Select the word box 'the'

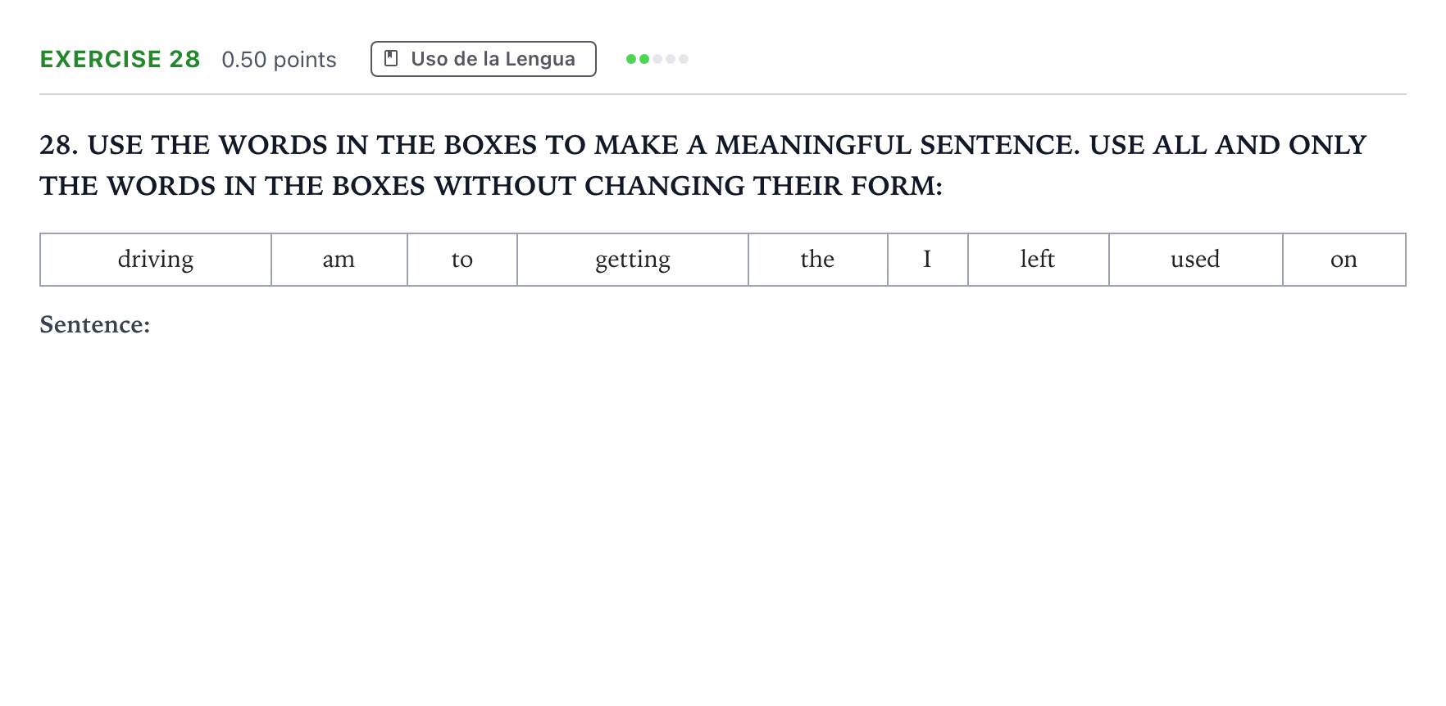(x=818, y=260)
